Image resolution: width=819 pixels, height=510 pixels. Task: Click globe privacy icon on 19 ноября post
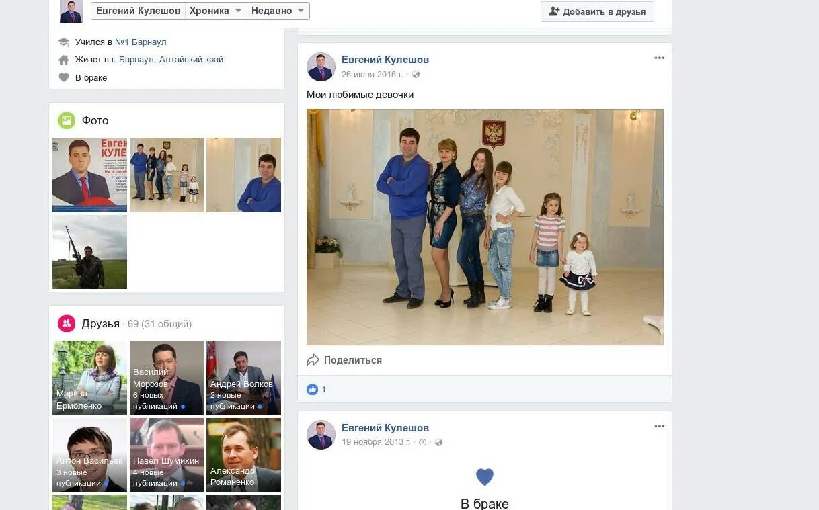(438, 443)
